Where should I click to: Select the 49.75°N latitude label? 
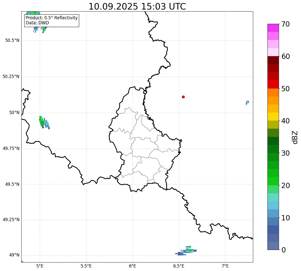pos(11,148)
